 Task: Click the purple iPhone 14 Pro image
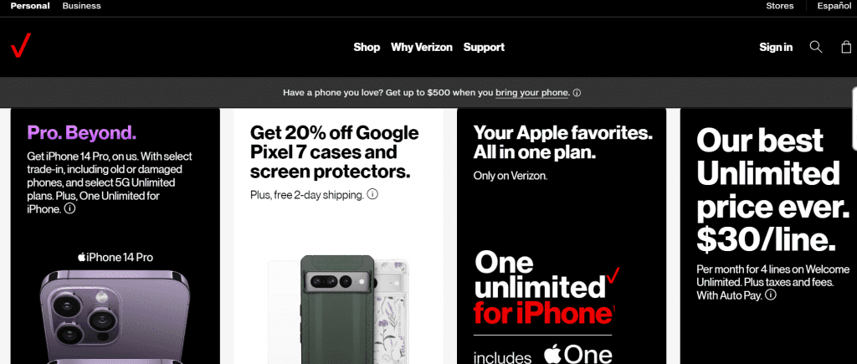[115, 315]
